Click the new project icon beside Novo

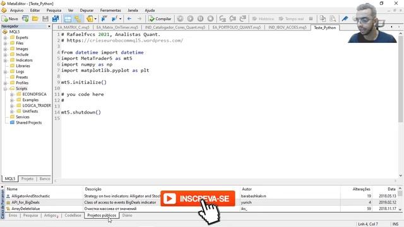pyautogui.click(x=25, y=18)
